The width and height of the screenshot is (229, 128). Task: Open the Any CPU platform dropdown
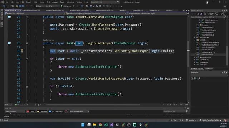(x=52, y=6)
